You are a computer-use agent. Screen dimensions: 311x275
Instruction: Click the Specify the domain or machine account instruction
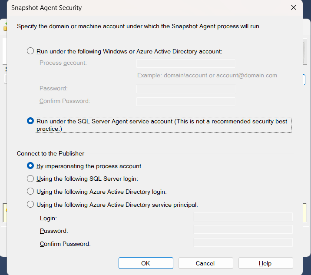[x=139, y=27]
